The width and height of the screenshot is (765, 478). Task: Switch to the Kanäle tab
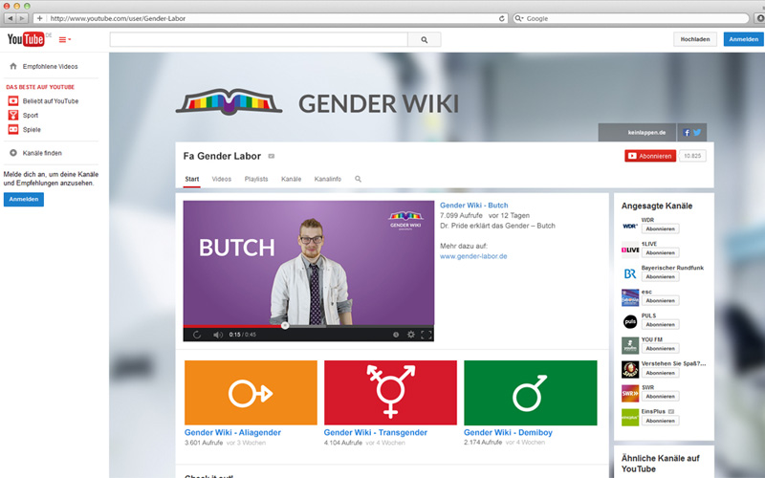point(292,179)
